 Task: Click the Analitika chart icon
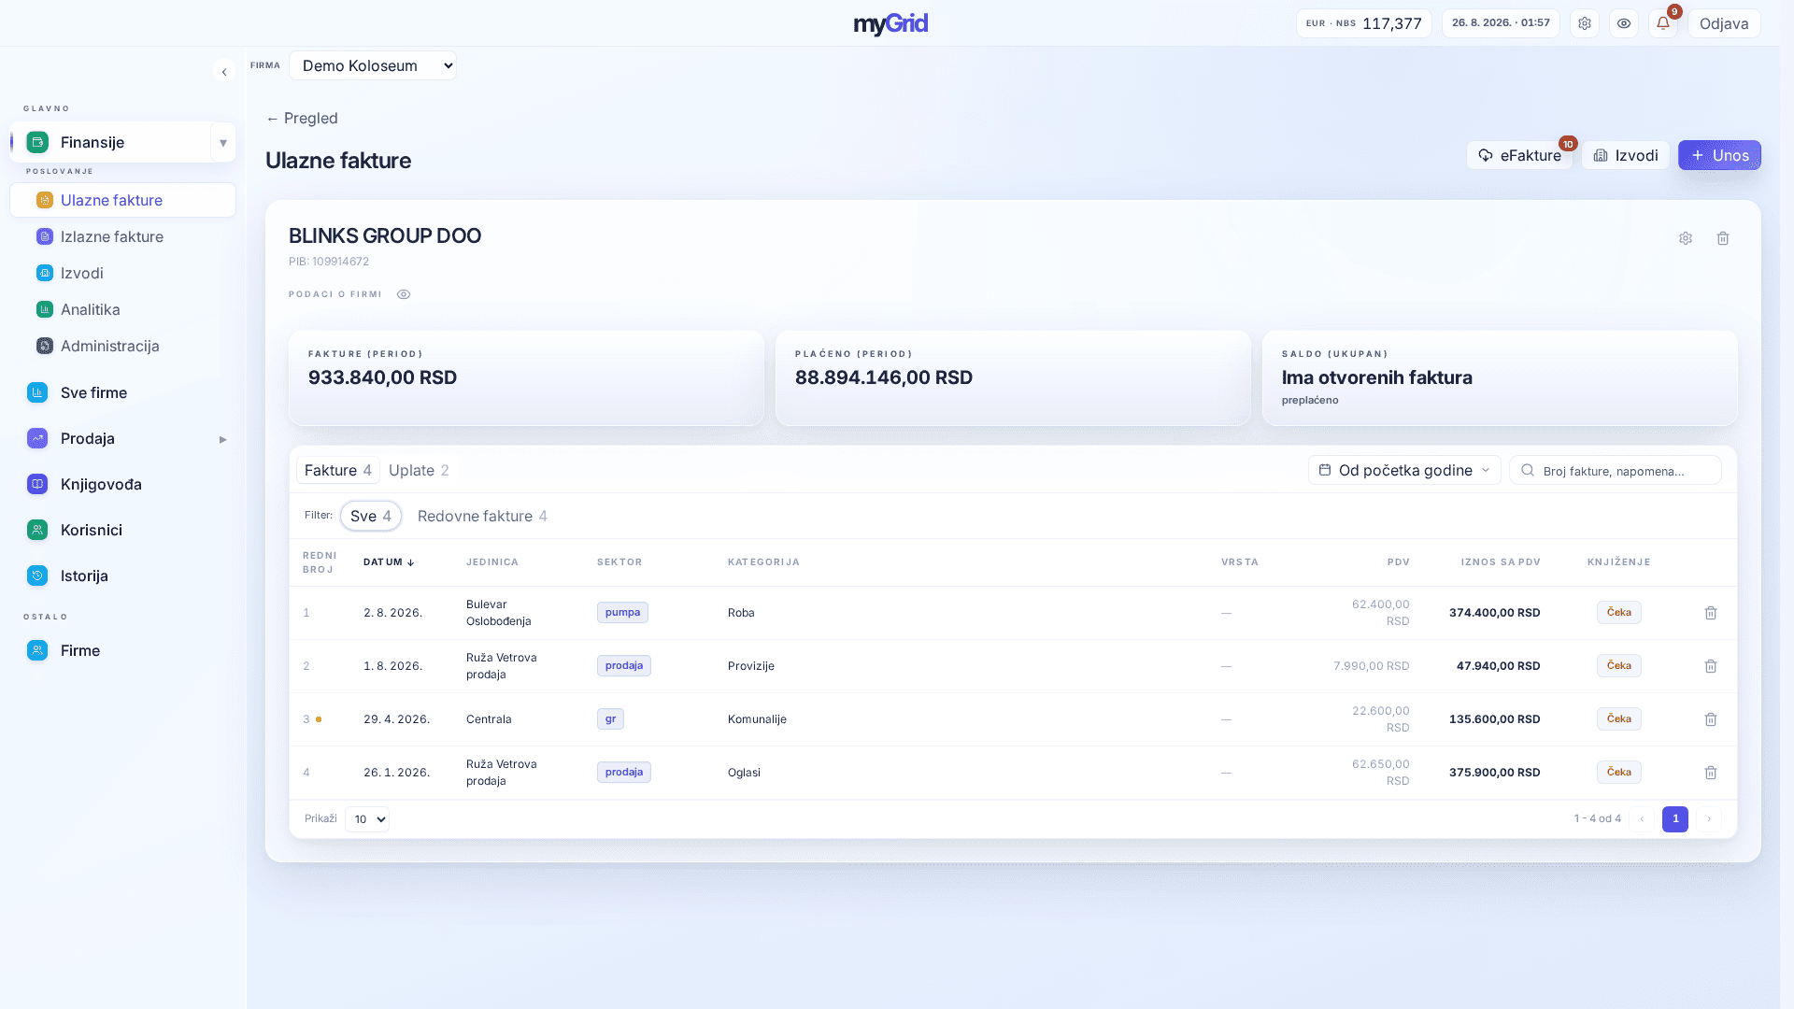pyautogui.click(x=44, y=309)
